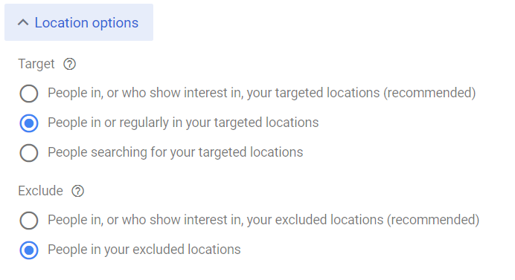Collapse the Location options section

(79, 22)
